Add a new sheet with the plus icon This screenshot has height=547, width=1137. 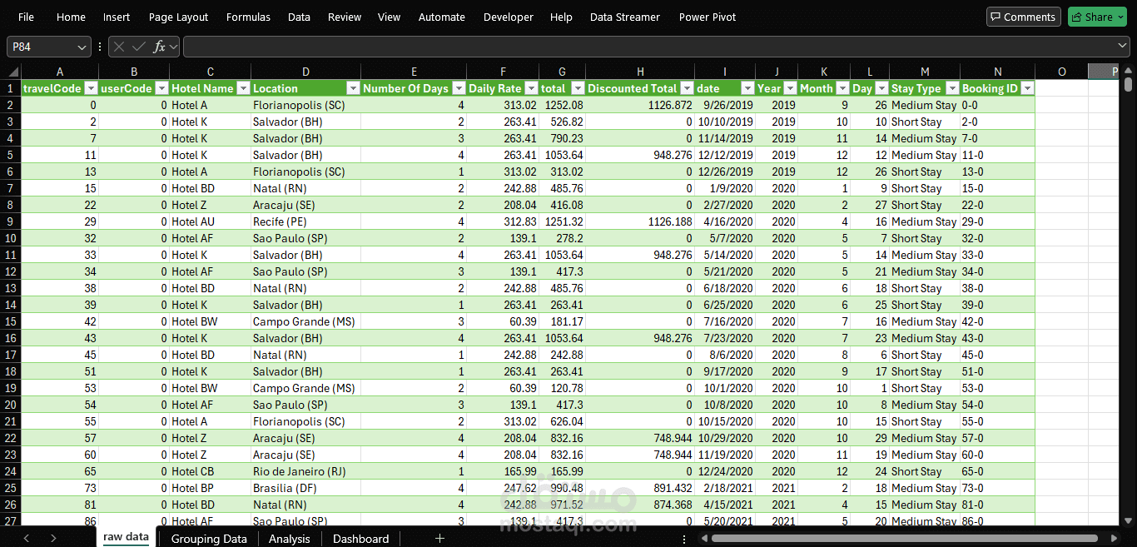click(440, 539)
